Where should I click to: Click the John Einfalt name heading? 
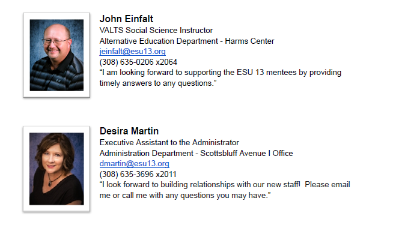pyautogui.click(x=126, y=19)
